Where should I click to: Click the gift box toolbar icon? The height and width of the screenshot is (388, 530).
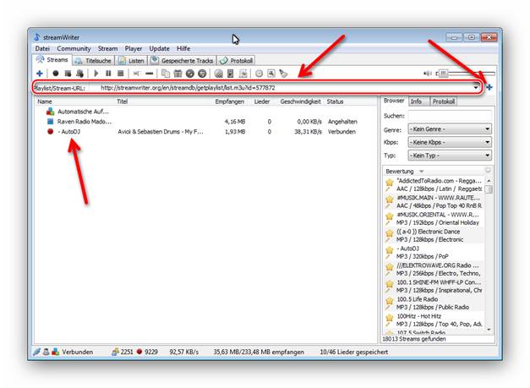pyautogui.click(x=178, y=74)
